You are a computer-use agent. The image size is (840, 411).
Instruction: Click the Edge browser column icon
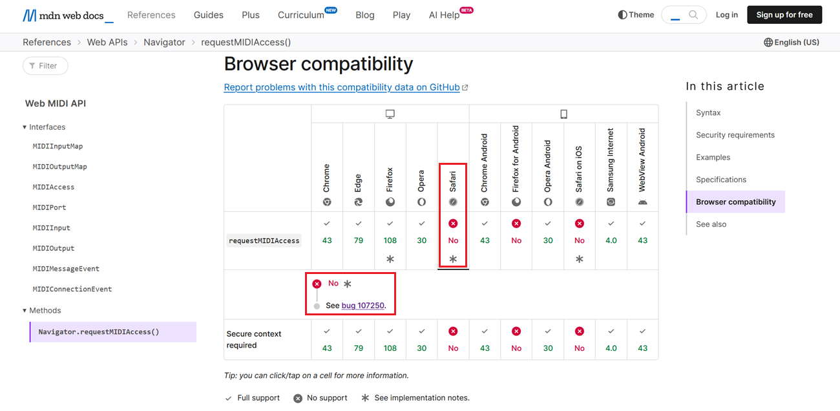[359, 202]
